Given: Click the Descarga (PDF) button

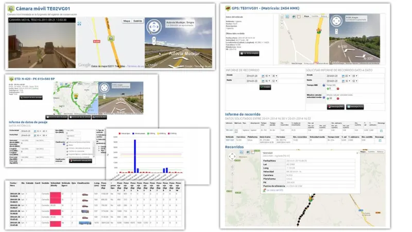Looking at the screenshot, I should pos(336,107).
